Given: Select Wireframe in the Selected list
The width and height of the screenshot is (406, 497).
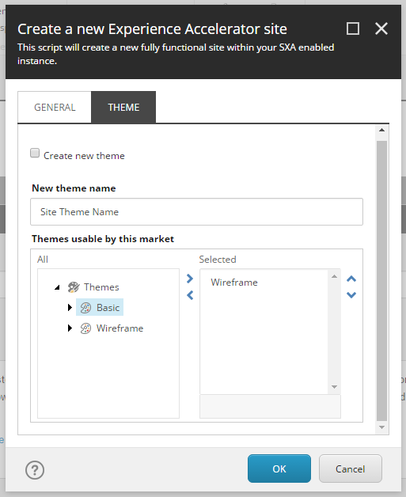Looking at the screenshot, I should [234, 283].
